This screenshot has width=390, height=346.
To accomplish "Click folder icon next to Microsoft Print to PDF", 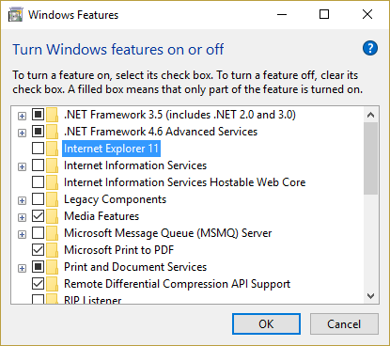I will [52, 250].
